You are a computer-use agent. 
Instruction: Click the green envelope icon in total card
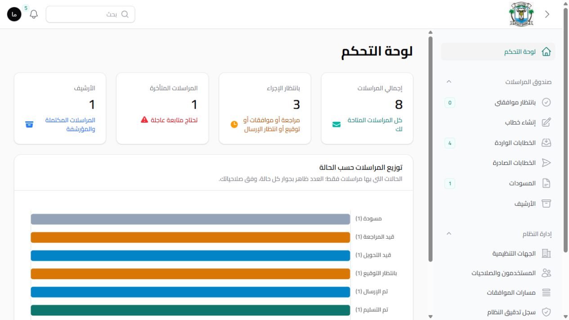pyautogui.click(x=336, y=124)
